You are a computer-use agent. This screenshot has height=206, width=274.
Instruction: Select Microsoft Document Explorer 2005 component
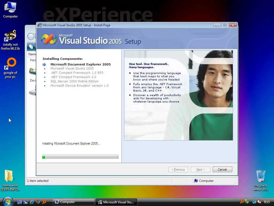click(x=81, y=64)
